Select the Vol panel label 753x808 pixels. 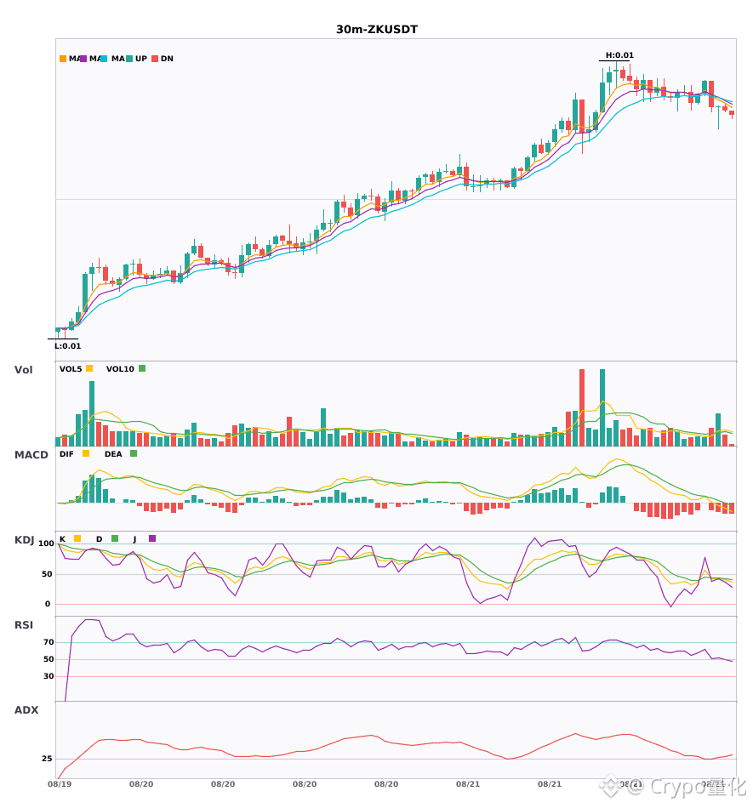click(23, 369)
